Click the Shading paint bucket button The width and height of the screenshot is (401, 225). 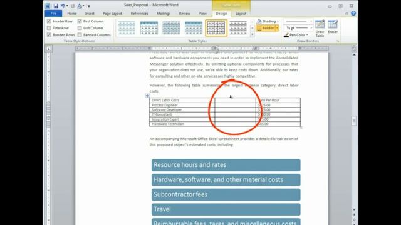click(259, 21)
